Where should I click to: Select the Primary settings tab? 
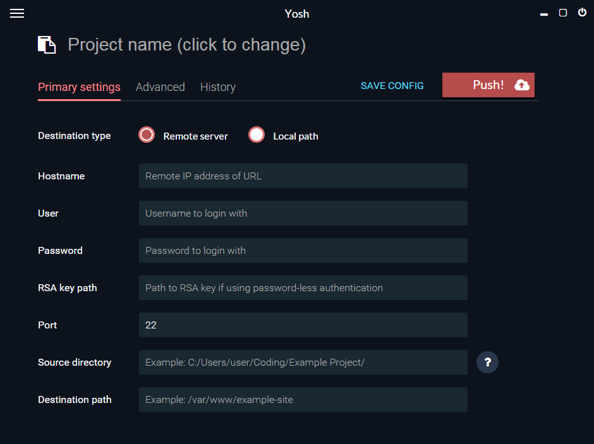(79, 87)
